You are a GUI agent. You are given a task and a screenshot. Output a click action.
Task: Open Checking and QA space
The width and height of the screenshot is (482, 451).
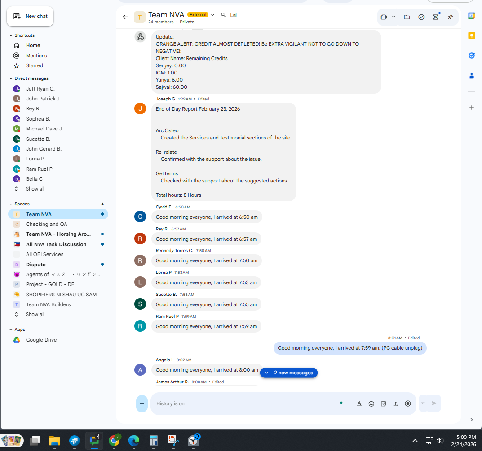pyautogui.click(x=46, y=224)
